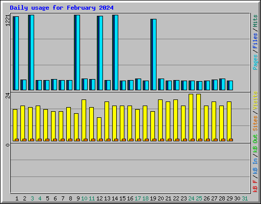Click day label '16' on the x-axis
Image resolution: width=261 pixels, height=204 pixels.
tap(130, 198)
